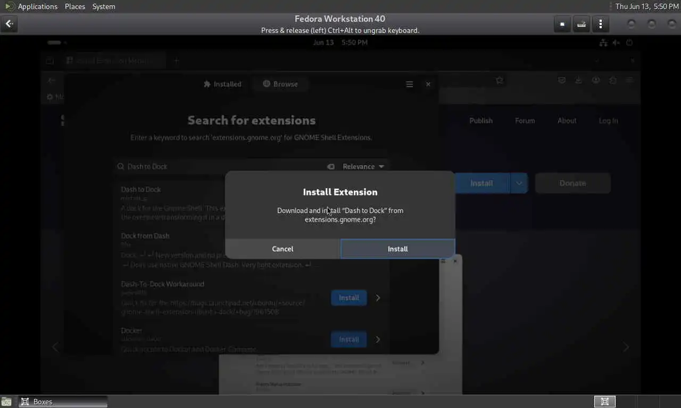Screen dimensions: 681x408
Task: Go back using the Boxes back arrow
Action: coord(9,24)
